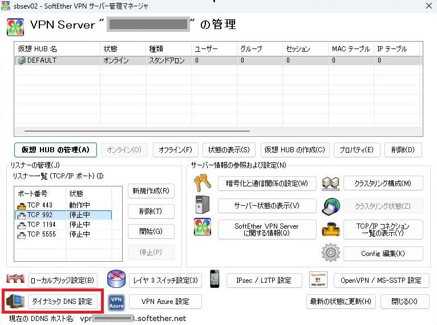Click the OpenVPN MS-SSTP icon
This screenshot has height=325, width=437.
318,279
